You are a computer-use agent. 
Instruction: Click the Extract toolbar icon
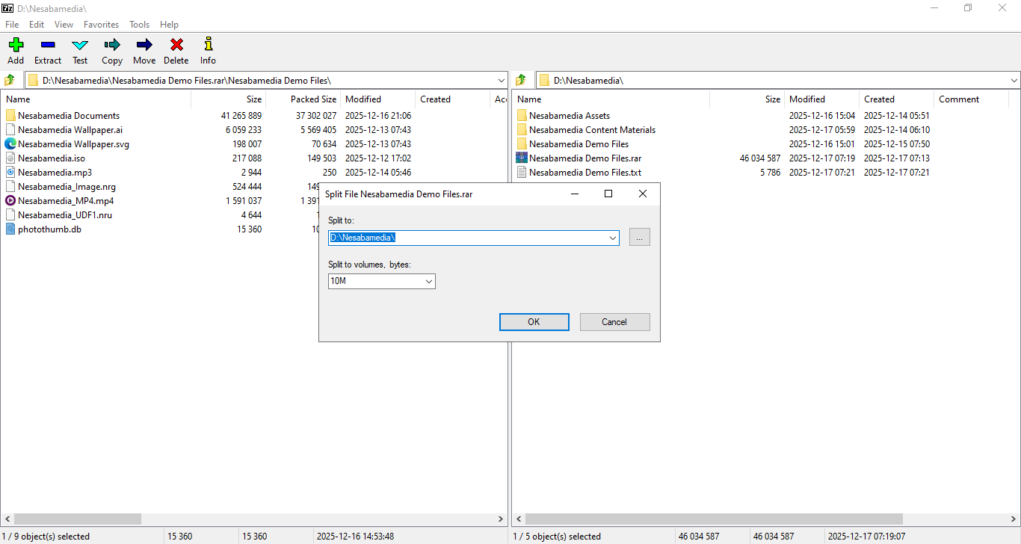pyautogui.click(x=48, y=46)
